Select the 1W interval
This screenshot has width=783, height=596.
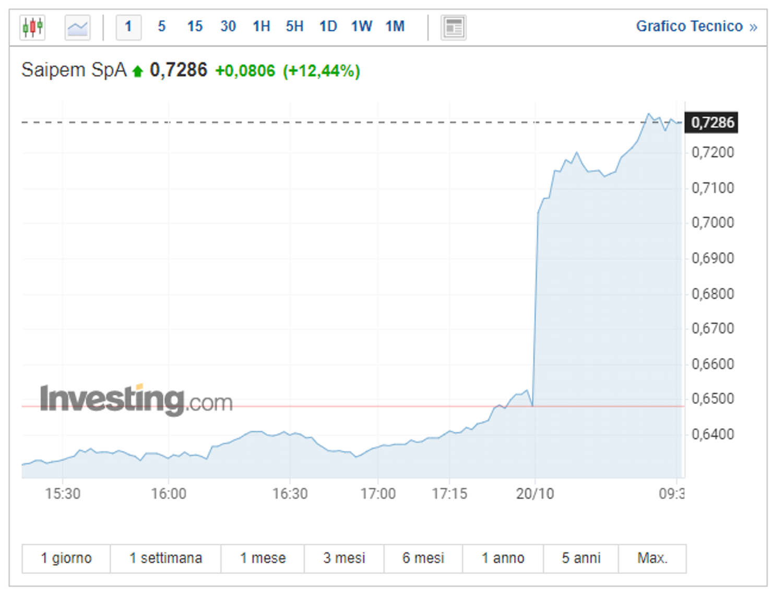[361, 27]
